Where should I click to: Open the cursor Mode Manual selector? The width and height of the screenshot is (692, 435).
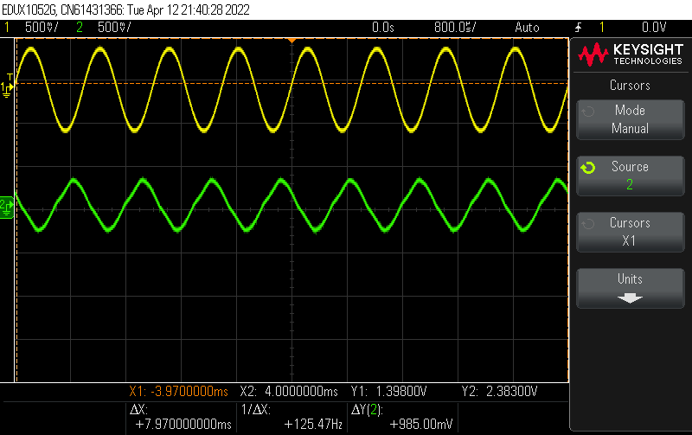pos(630,119)
